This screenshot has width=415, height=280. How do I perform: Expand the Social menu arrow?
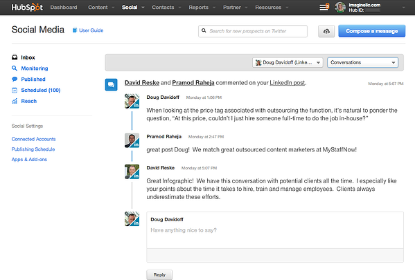click(143, 8)
